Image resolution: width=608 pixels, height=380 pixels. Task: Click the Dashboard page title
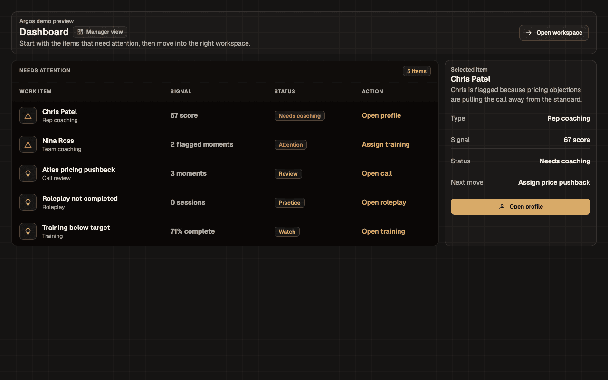pos(44,32)
